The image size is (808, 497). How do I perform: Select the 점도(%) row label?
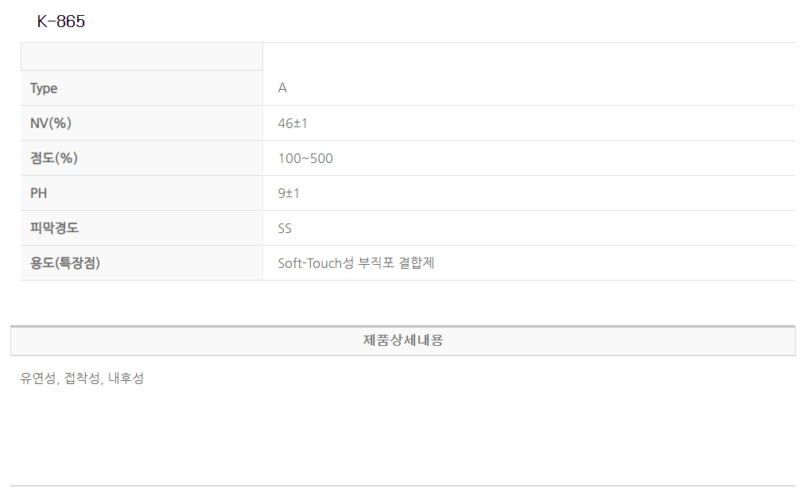click(54, 158)
